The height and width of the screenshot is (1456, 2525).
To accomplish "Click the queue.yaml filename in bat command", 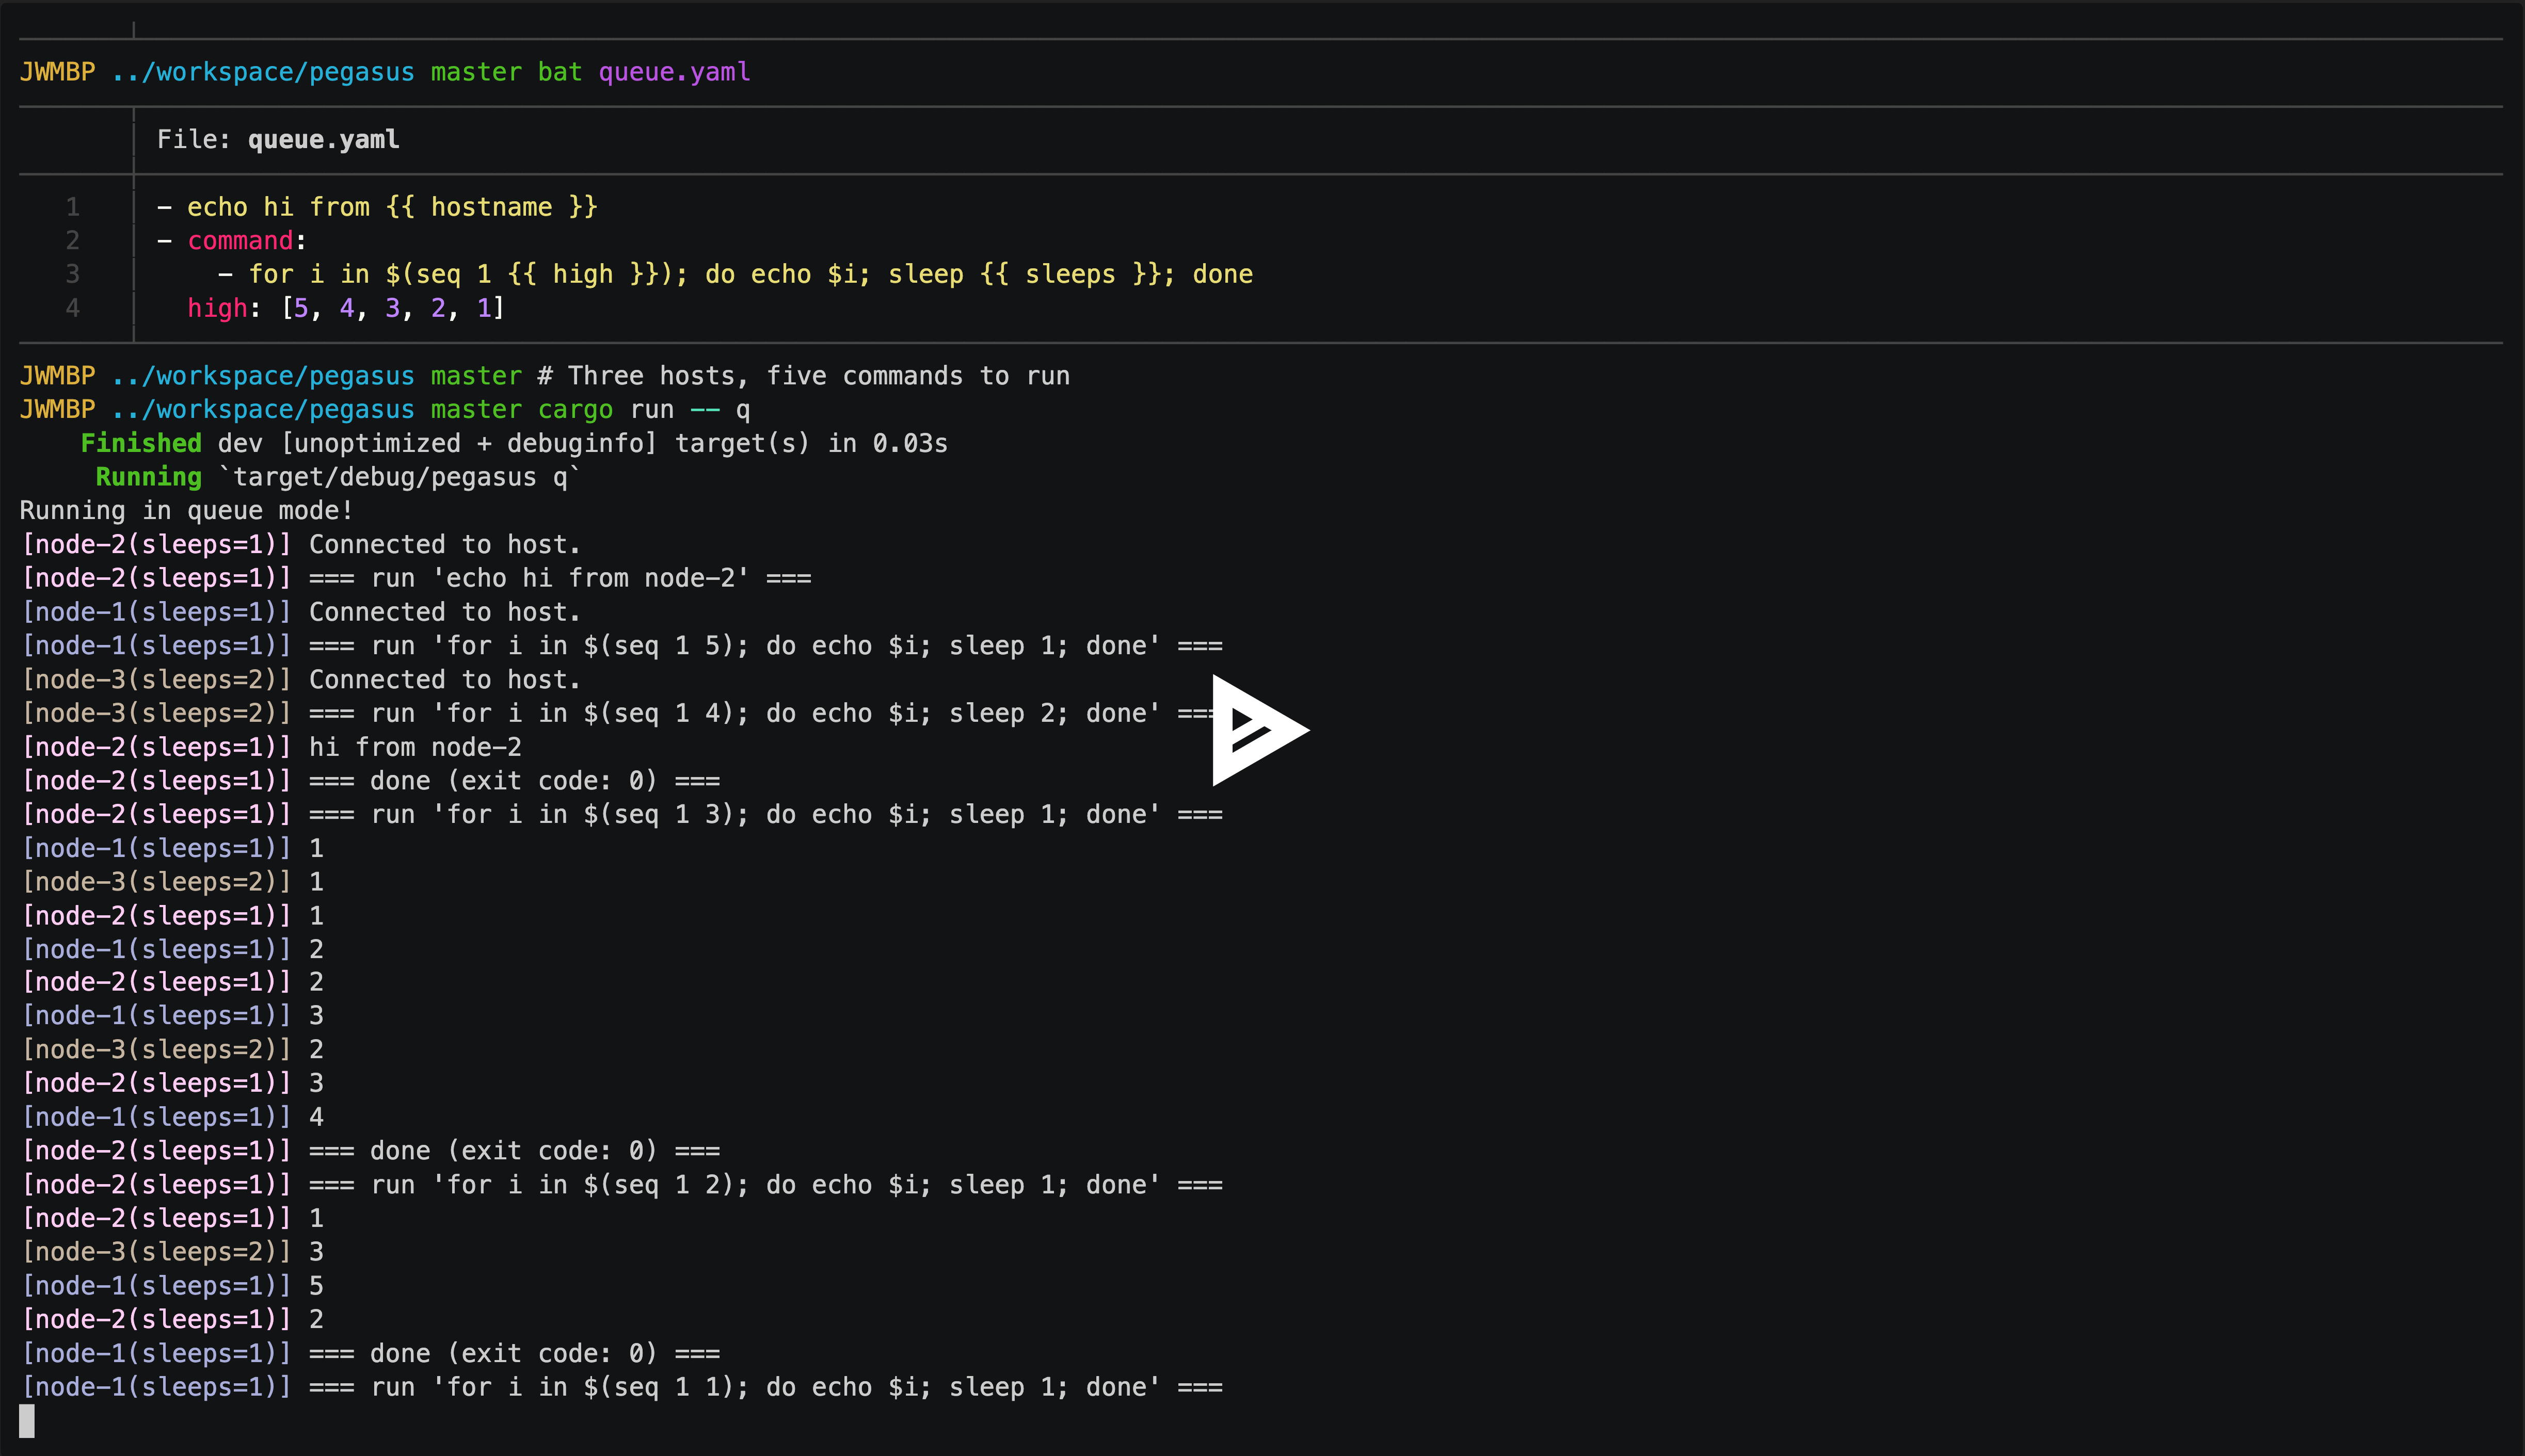I will click(x=673, y=72).
